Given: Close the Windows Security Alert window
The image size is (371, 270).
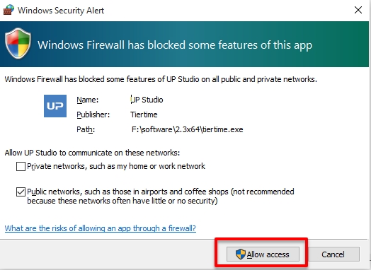Looking at the screenshot, I should 358,10.
